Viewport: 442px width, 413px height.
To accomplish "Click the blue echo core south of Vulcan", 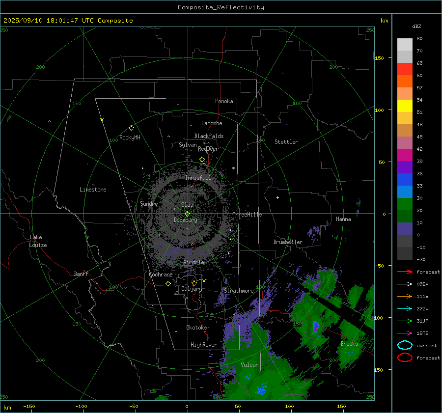I will click(x=261, y=389).
